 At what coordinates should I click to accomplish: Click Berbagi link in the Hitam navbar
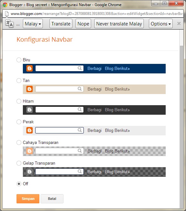[95, 110]
